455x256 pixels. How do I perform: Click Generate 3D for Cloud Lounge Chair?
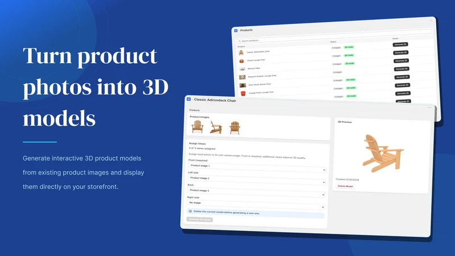point(401,52)
